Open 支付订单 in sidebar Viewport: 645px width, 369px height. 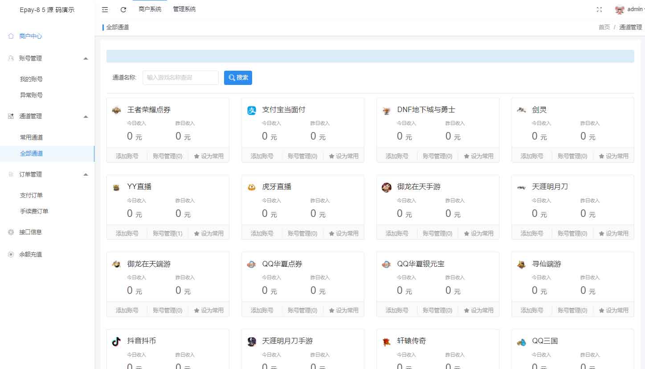31,195
